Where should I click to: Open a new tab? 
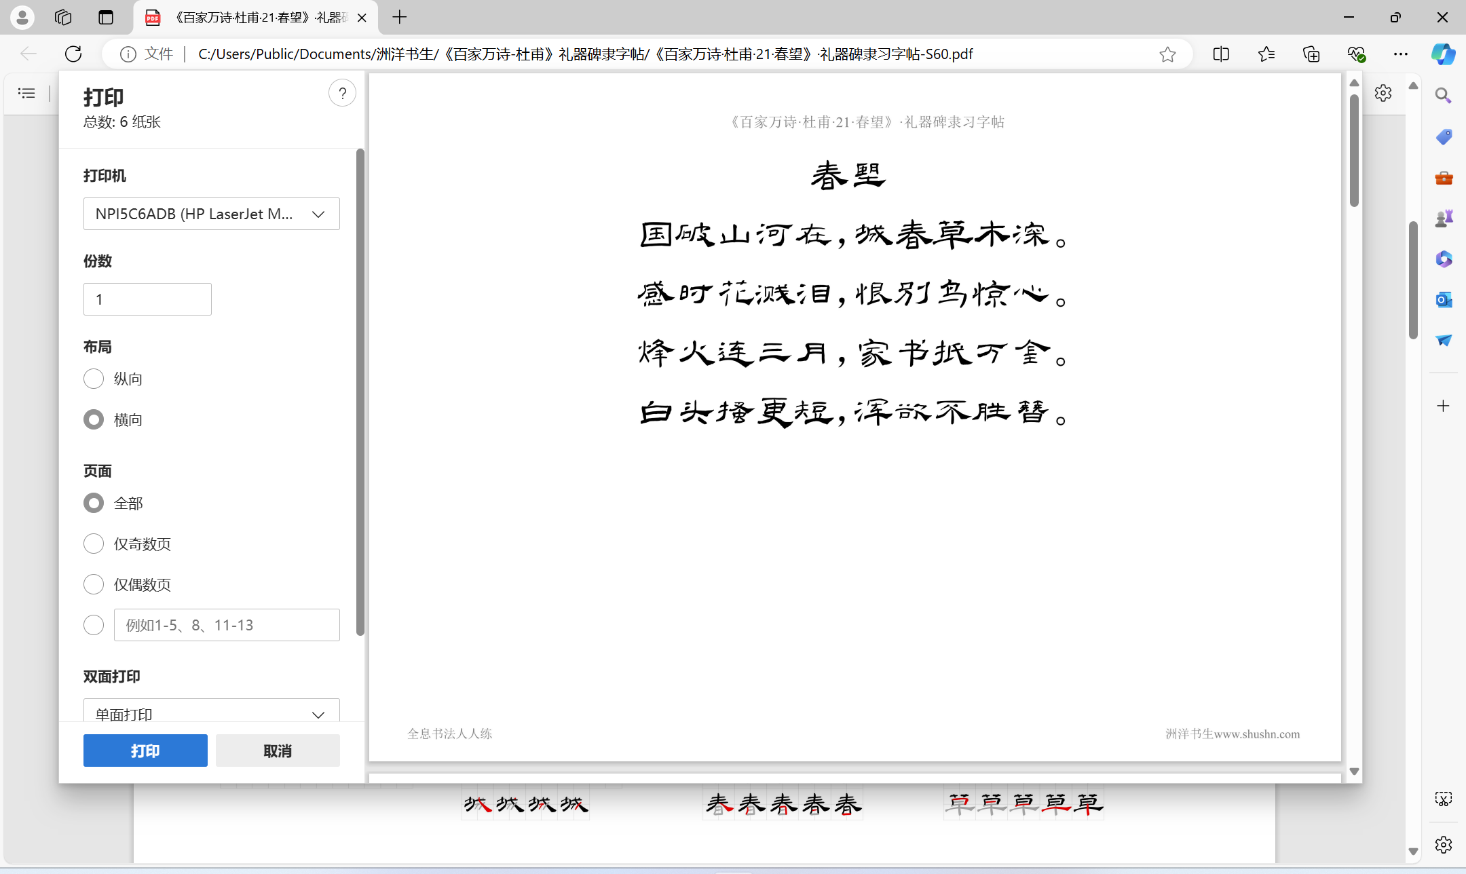click(x=400, y=18)
